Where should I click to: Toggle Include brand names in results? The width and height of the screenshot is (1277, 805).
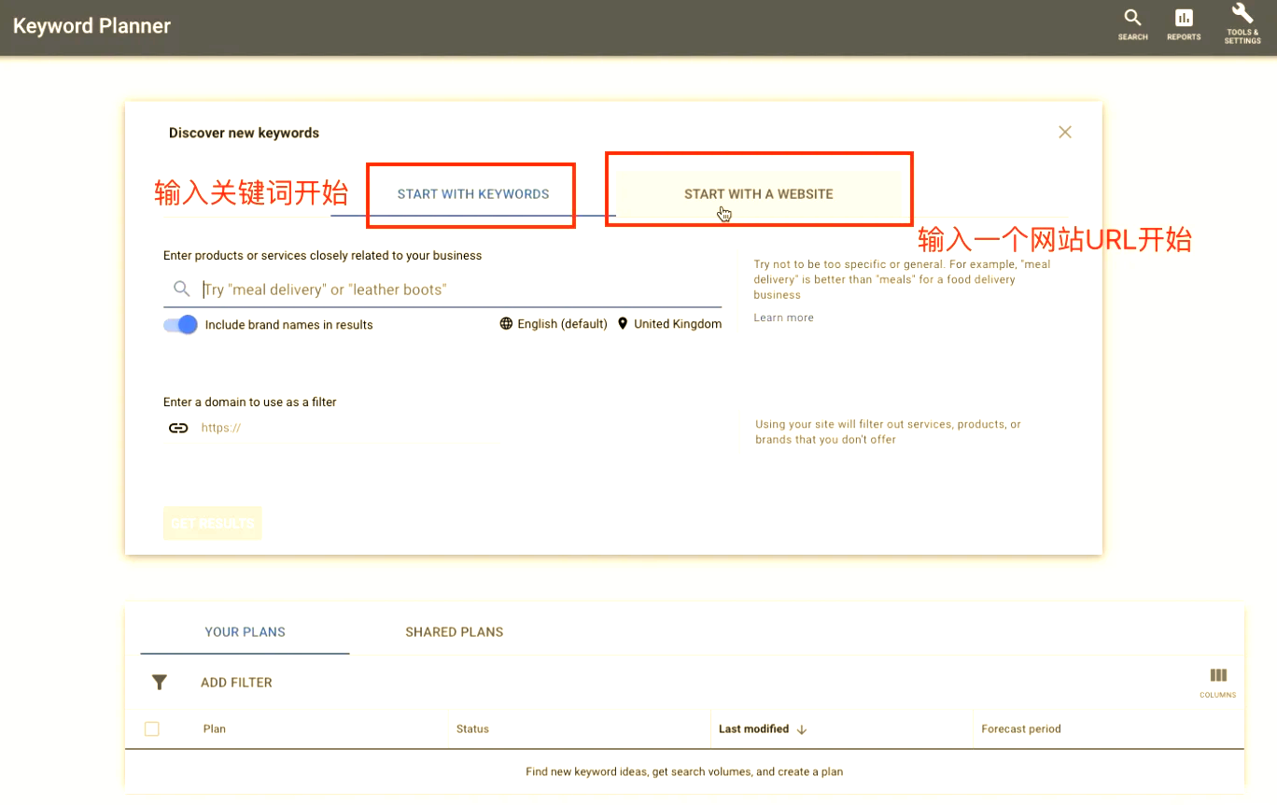(180, 325)
